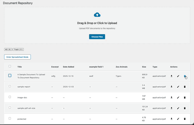Select the image-doc row checkbox
The image size is (194, 125).
click(x=10, y=97)
